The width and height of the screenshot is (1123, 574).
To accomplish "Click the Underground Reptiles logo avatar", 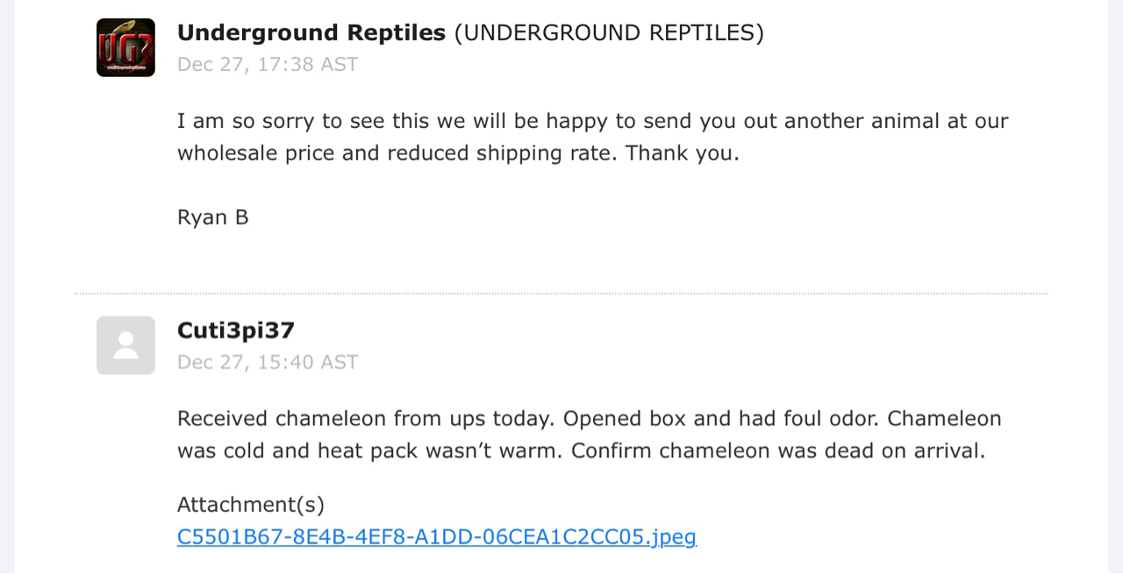I will pos(125,47).
